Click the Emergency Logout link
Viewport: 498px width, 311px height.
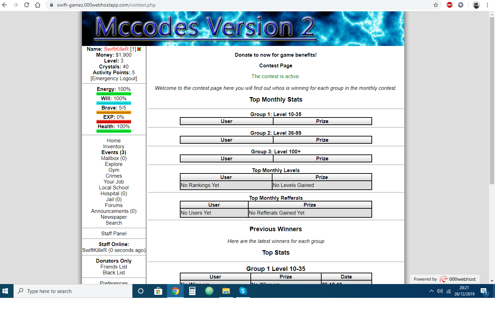click(113, 78)
